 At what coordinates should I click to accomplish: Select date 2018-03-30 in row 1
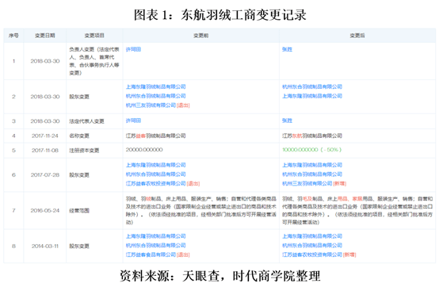[45, 61]
